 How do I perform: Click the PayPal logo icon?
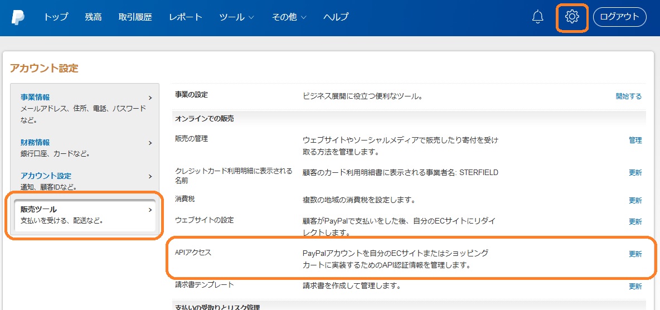tap(18, 17)
